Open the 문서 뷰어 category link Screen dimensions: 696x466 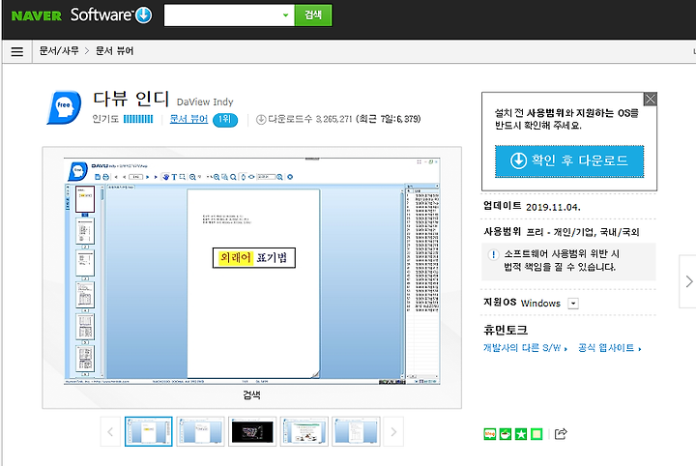pos(188,119)
